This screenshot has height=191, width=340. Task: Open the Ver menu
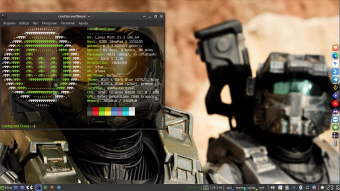[35, 23]
